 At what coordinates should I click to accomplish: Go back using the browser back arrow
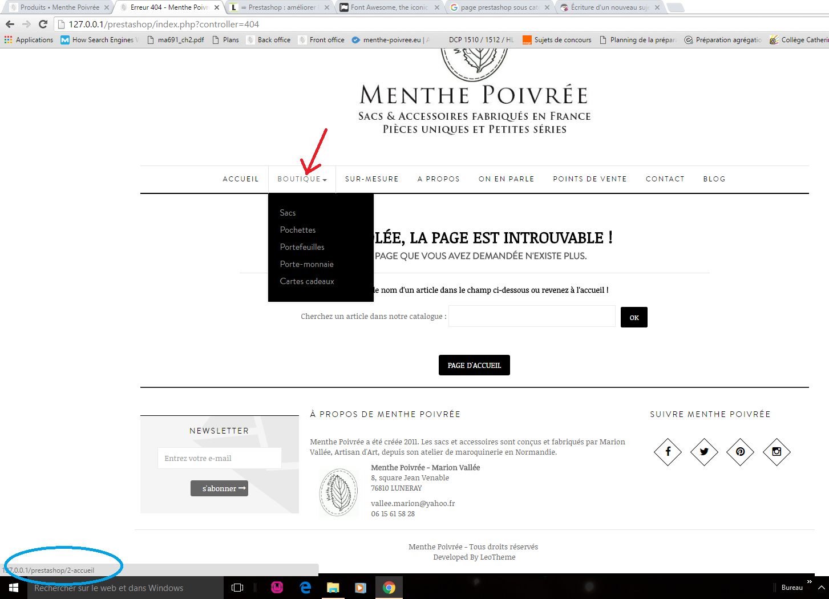(x=10, y=24)
